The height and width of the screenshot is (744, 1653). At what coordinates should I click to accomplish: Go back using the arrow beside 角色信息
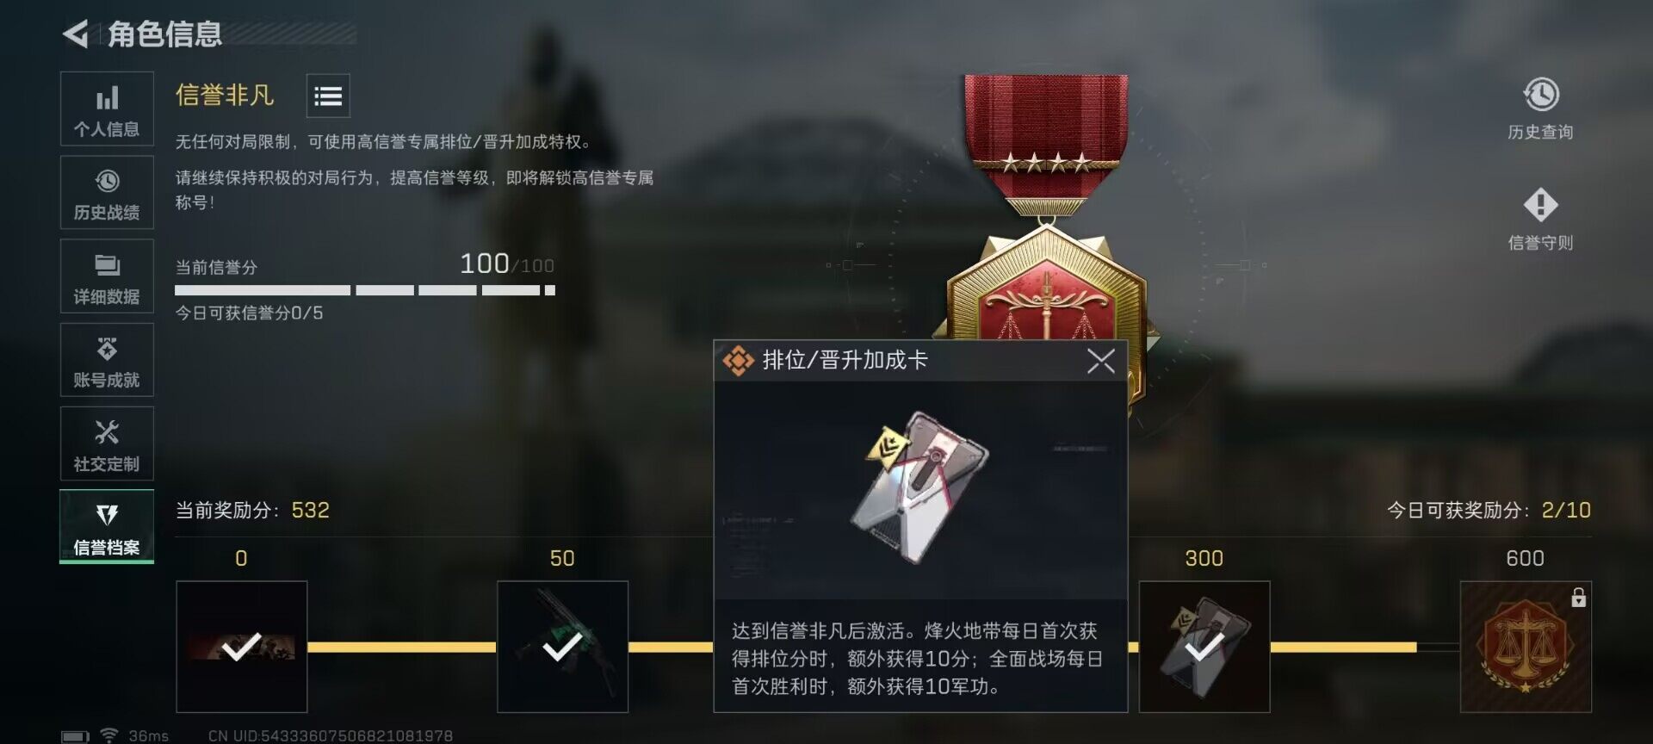[x=76, y=34]
